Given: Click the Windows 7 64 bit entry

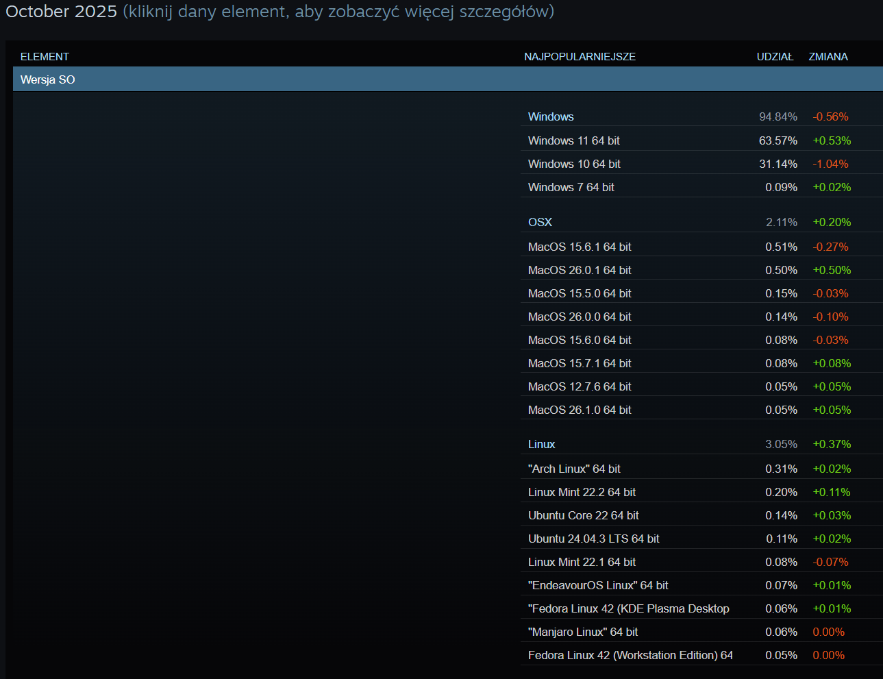Looking at the screenshot, I should (x=571, y=187).
